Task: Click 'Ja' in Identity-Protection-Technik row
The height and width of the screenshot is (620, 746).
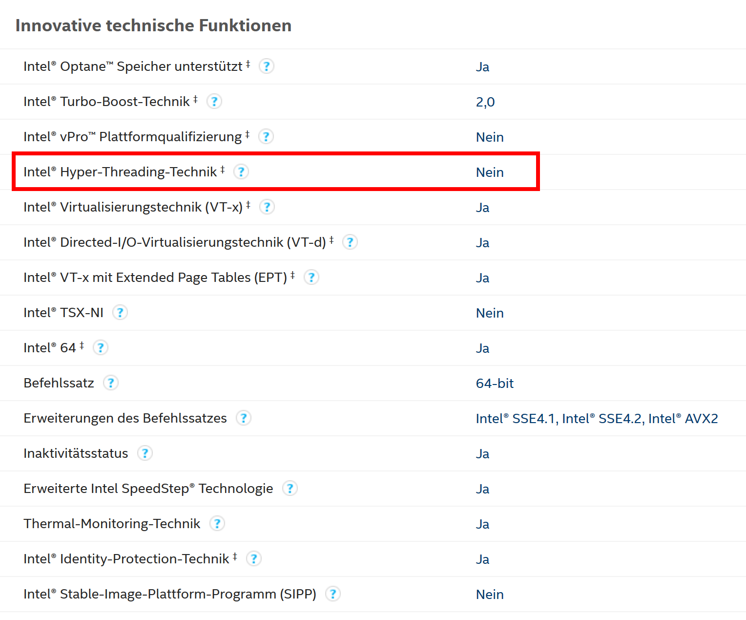Action: point(482,559)
